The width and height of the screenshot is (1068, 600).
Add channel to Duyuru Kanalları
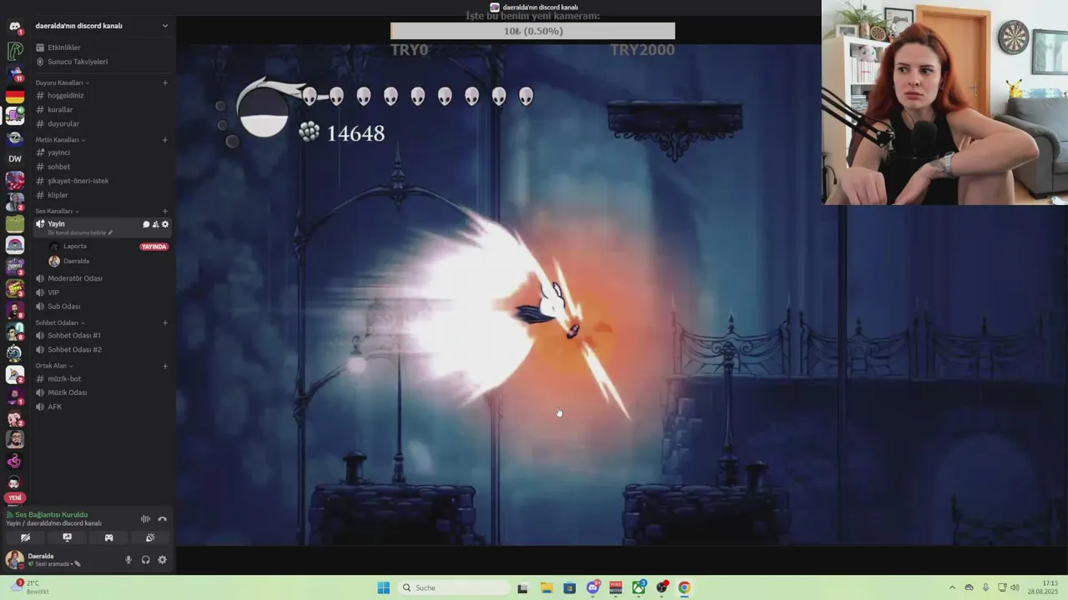click(164, 82)
